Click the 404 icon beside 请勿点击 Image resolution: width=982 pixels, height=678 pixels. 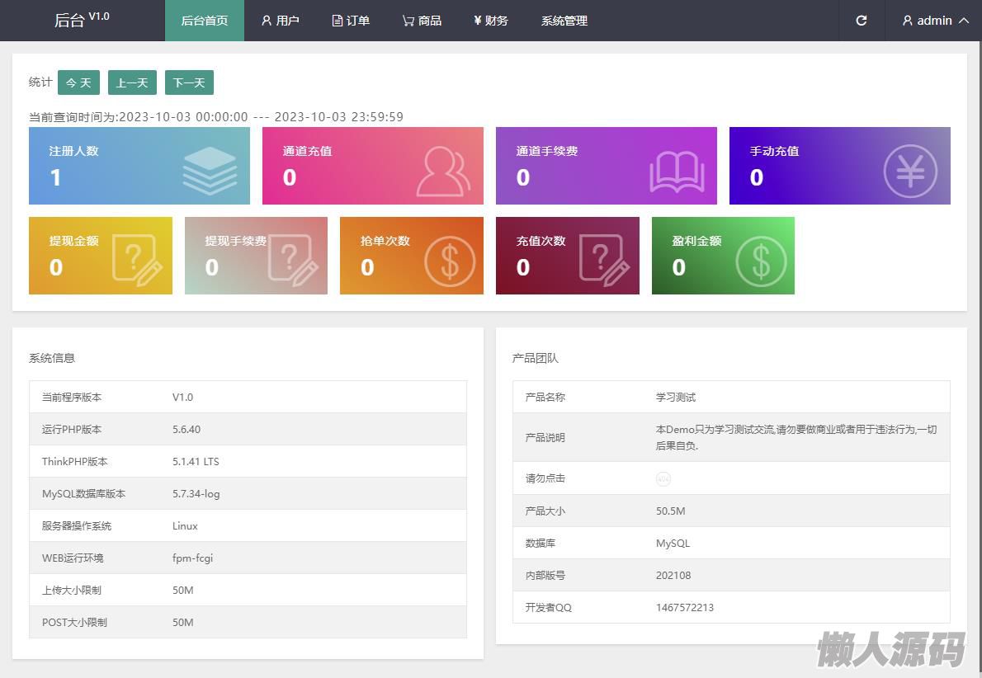pyautogui.click(x=663, y=478)
